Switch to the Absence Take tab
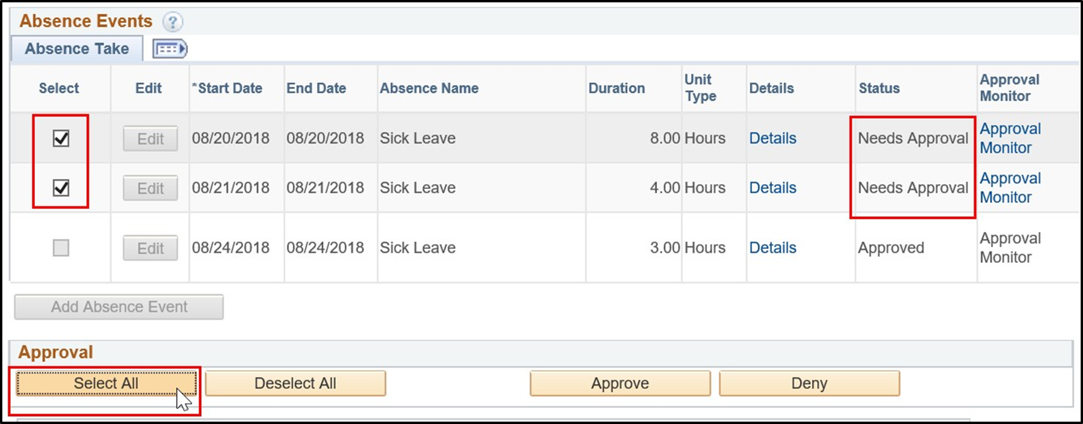Viewport: 1083px width, 424px height. pyautogui.click(x=76, y=48)
